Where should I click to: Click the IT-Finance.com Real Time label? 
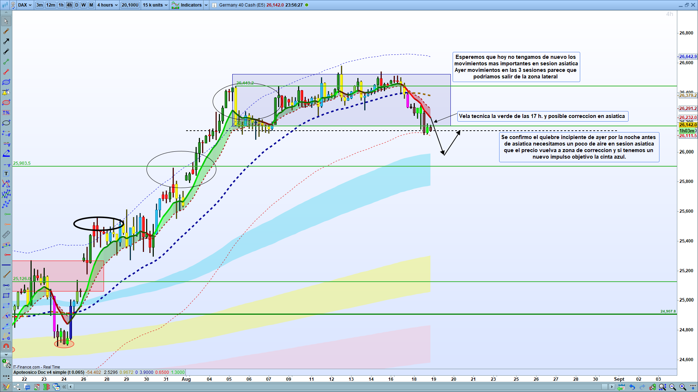37,367
